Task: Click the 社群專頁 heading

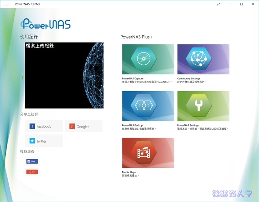Action: pyautogui.click(x=27, y=151)
